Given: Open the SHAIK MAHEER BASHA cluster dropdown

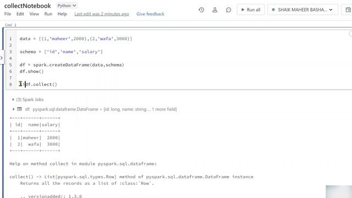Looking at the screenshot, I should pos(302,10).
